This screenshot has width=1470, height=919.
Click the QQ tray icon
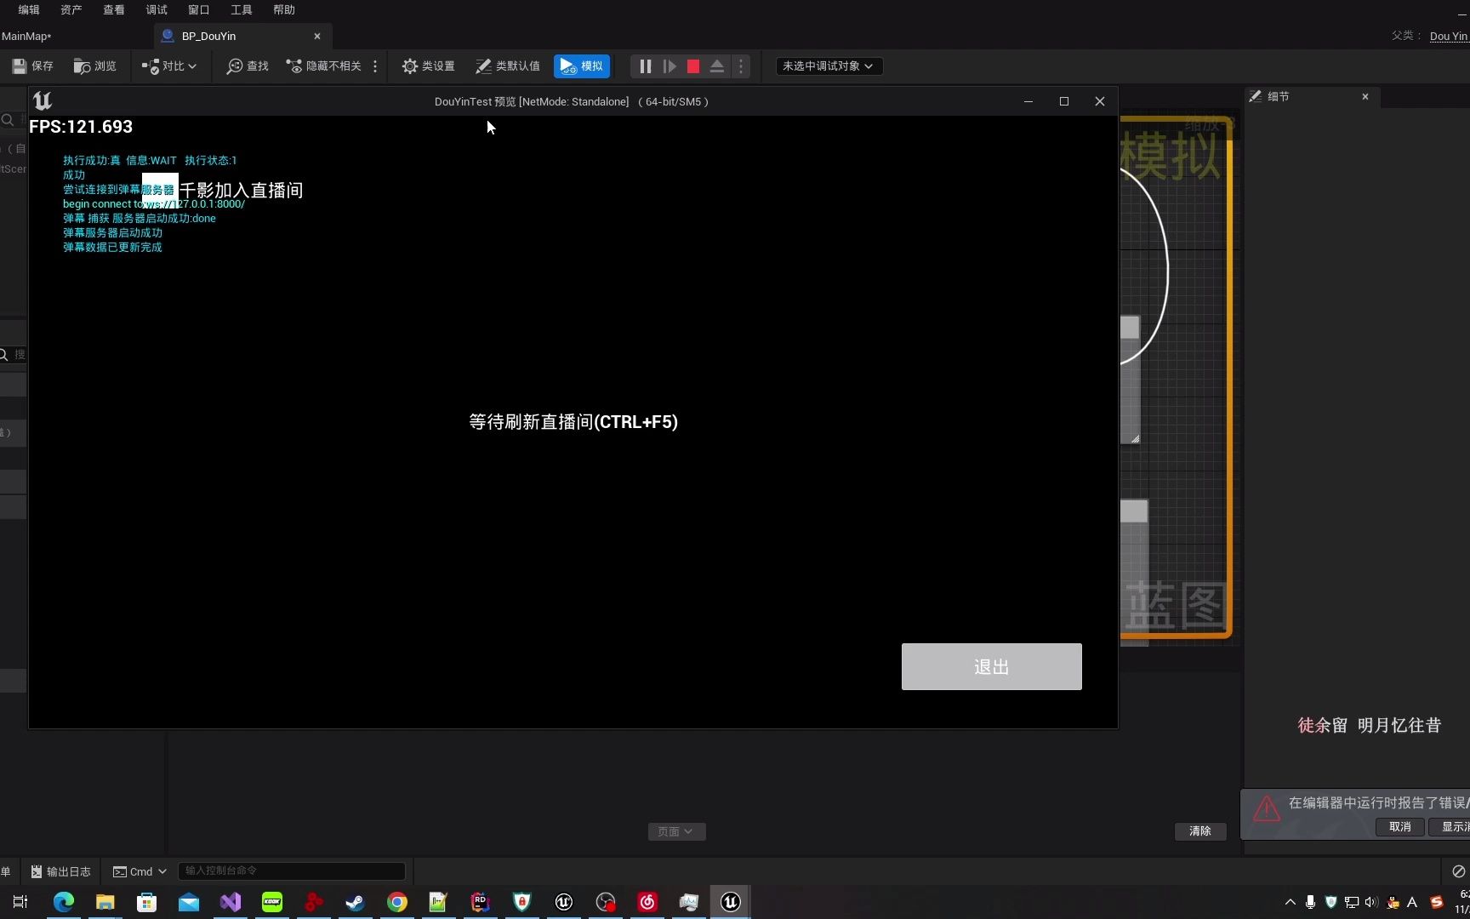click(1393, 902)
